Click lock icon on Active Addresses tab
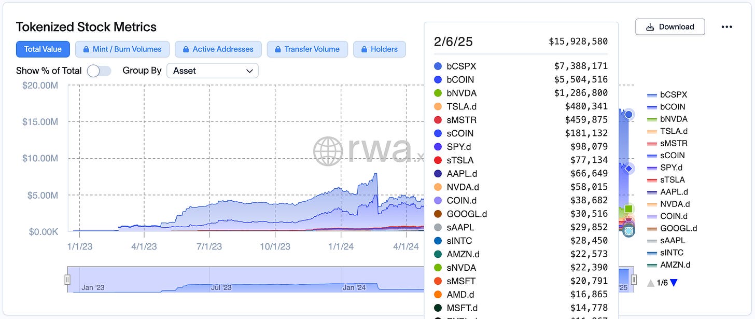The height and width of the screenshot is (319, 755). 185,49
